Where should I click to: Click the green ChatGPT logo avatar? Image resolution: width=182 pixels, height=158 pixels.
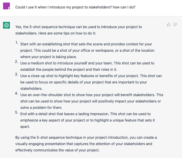coord(6,25)
